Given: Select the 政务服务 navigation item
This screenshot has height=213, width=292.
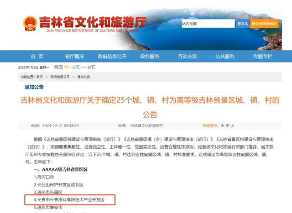Looking at the screenshot, I should coord(150,57).
